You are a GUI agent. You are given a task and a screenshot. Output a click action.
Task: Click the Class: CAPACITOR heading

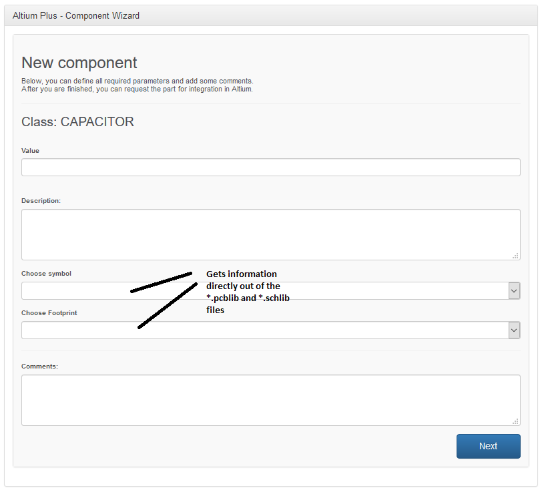click(78, 122)
